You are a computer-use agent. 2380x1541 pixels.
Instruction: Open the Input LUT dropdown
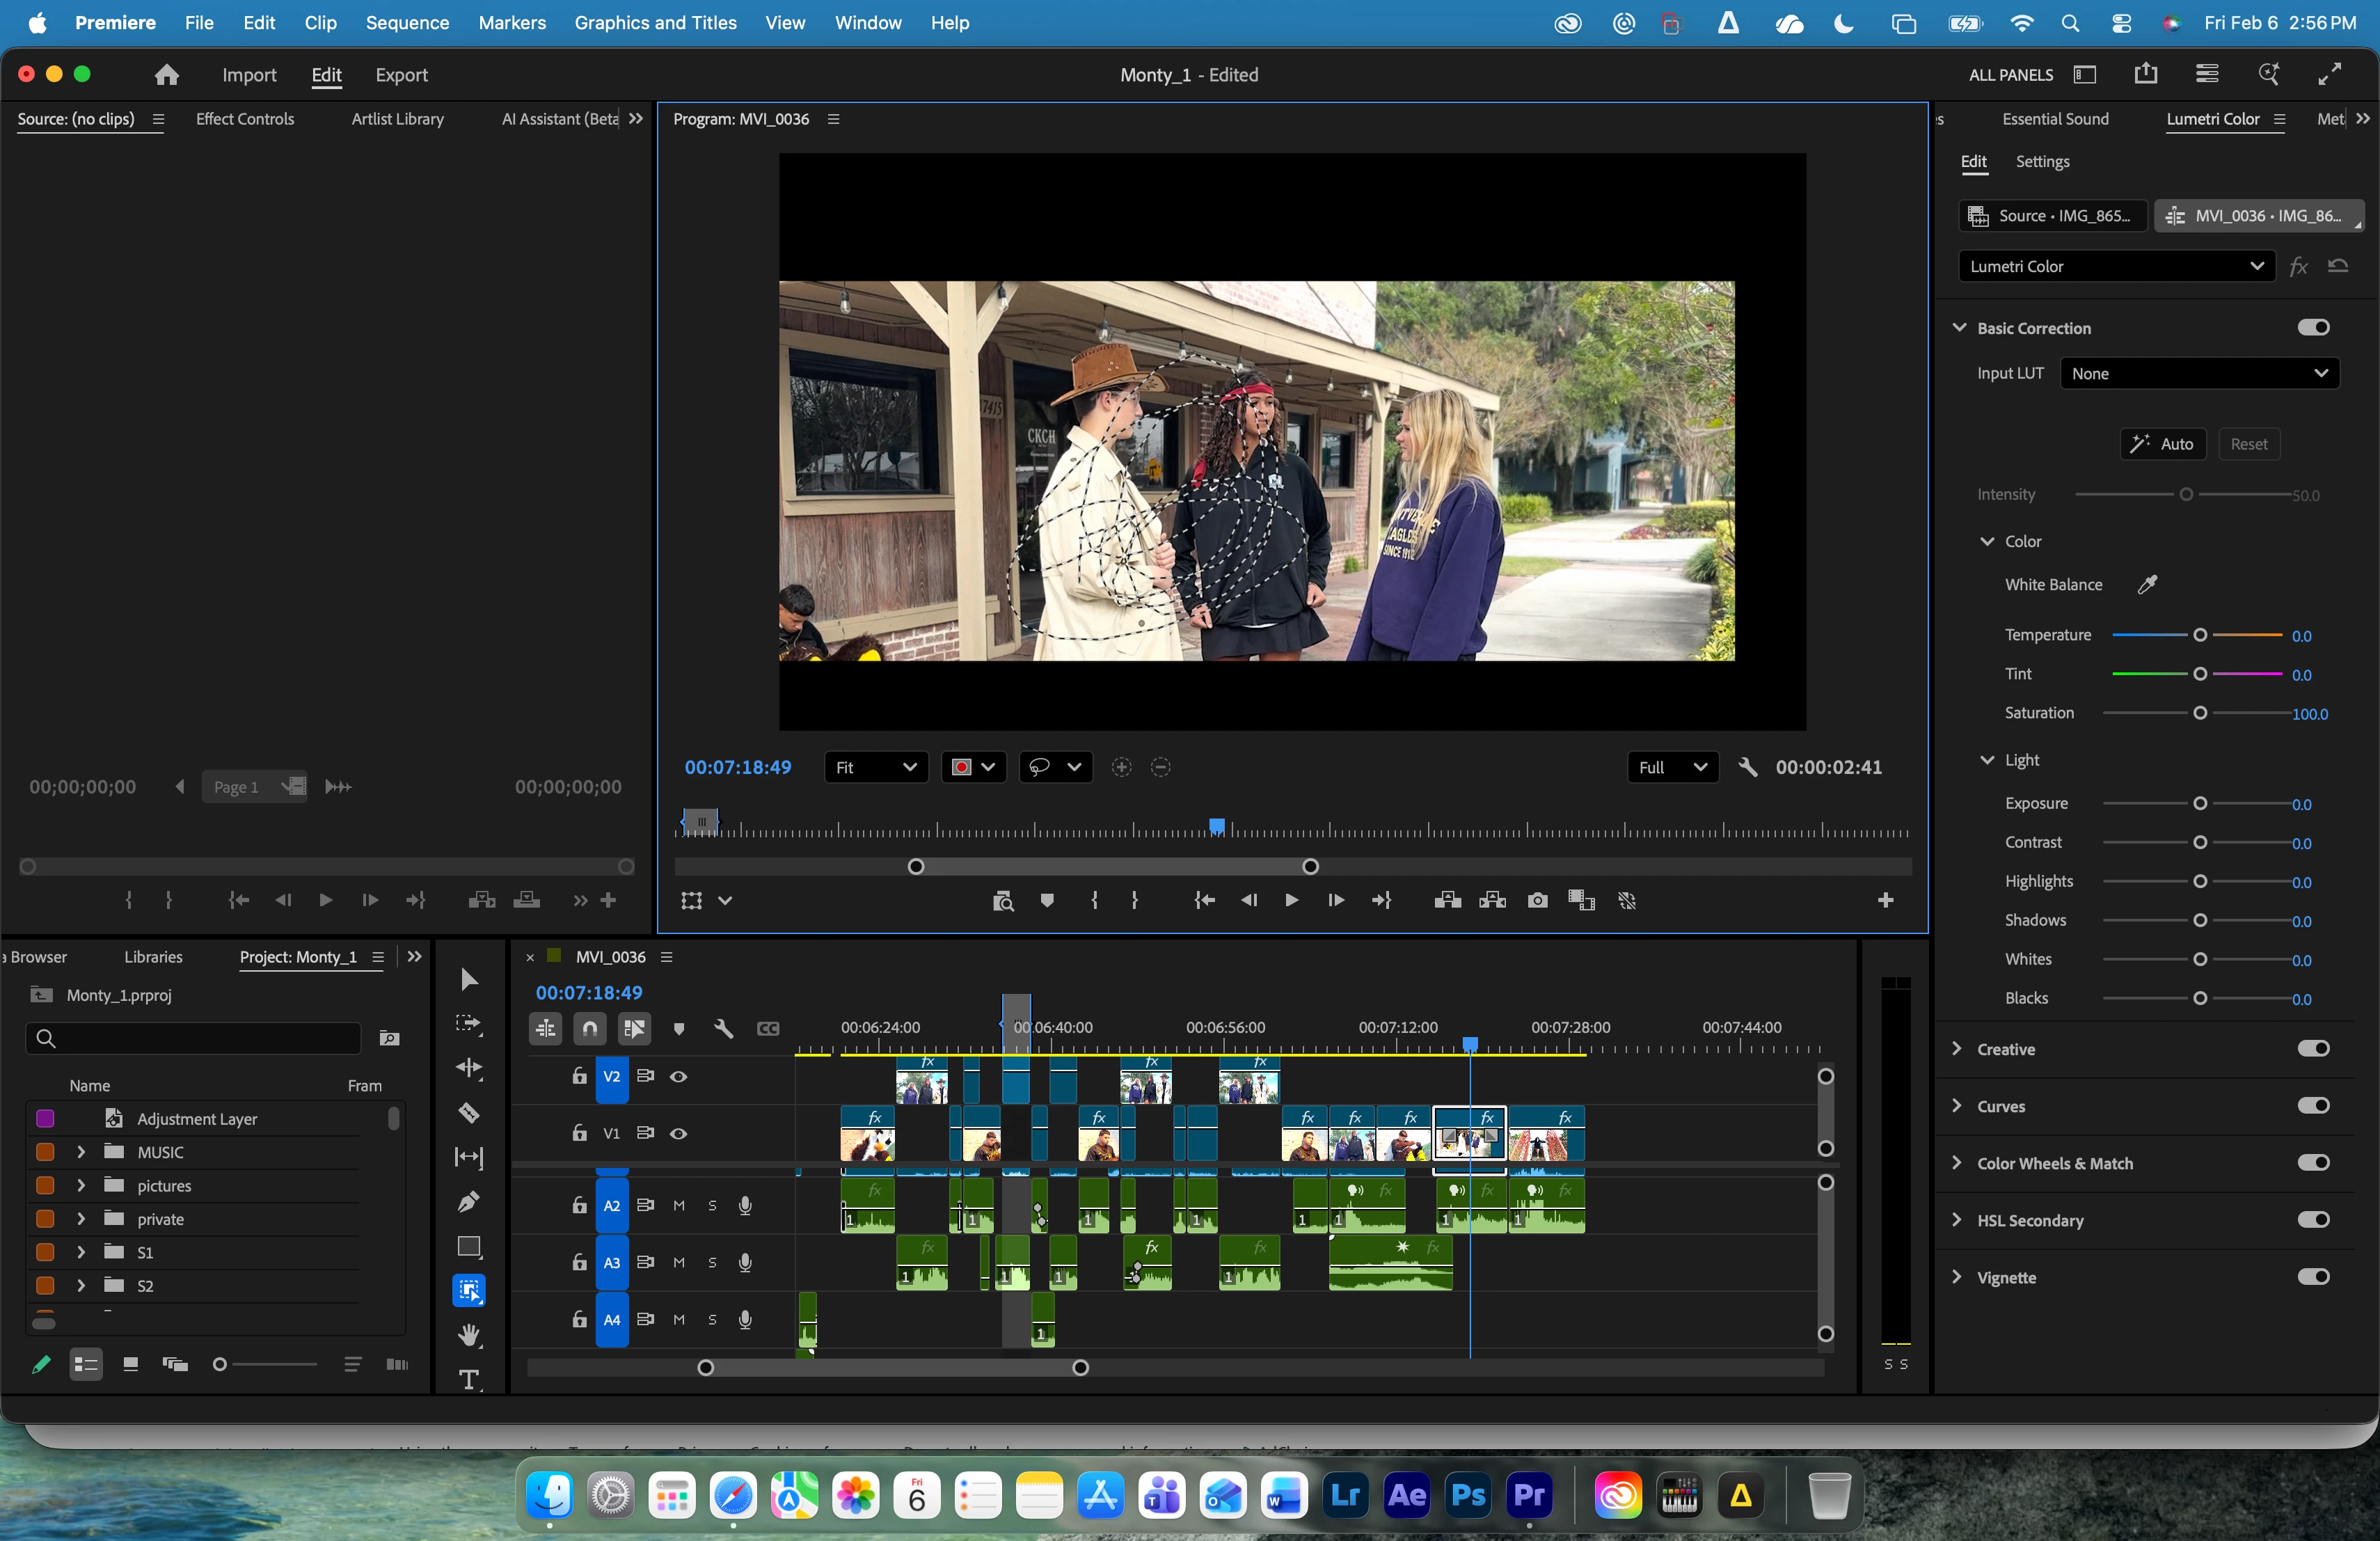2199,373
